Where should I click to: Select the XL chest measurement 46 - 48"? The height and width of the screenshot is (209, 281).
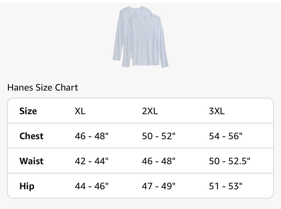click(x=92, y=136)
